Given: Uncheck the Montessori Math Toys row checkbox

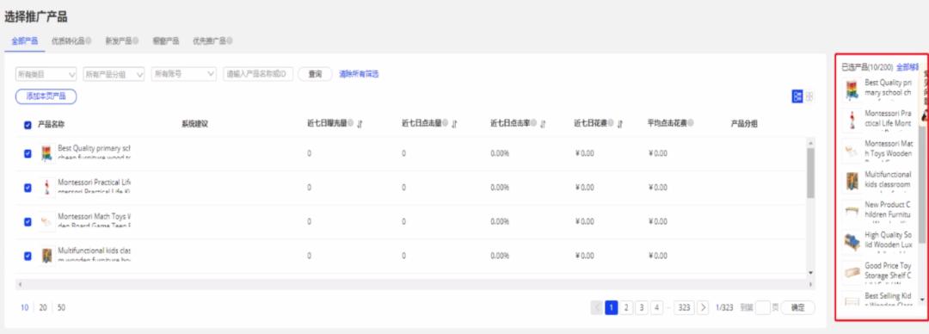Looking at the screenshot, I should pyautogui.click(x=28, y=222).
